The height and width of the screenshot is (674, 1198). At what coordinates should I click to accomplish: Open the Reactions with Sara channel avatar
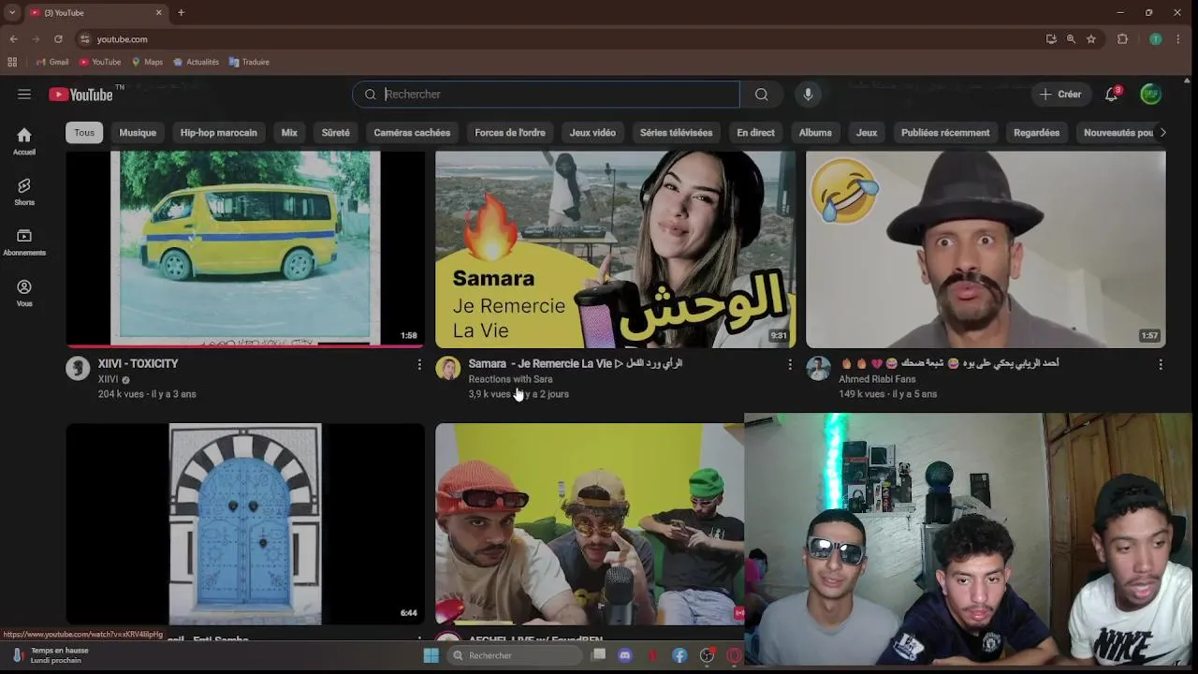point(447,368)
